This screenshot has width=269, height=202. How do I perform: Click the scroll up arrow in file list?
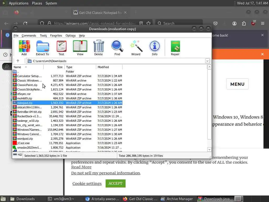pyautogui.click(x=209, y=67)
